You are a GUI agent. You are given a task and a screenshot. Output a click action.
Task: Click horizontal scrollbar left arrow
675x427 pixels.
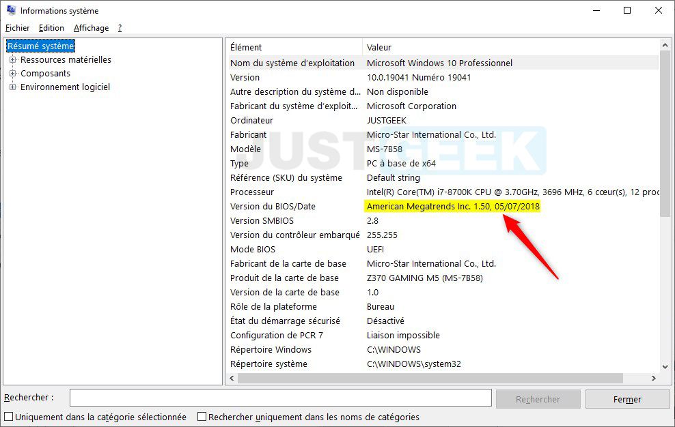pyautogui.click(x=232, y=379)
